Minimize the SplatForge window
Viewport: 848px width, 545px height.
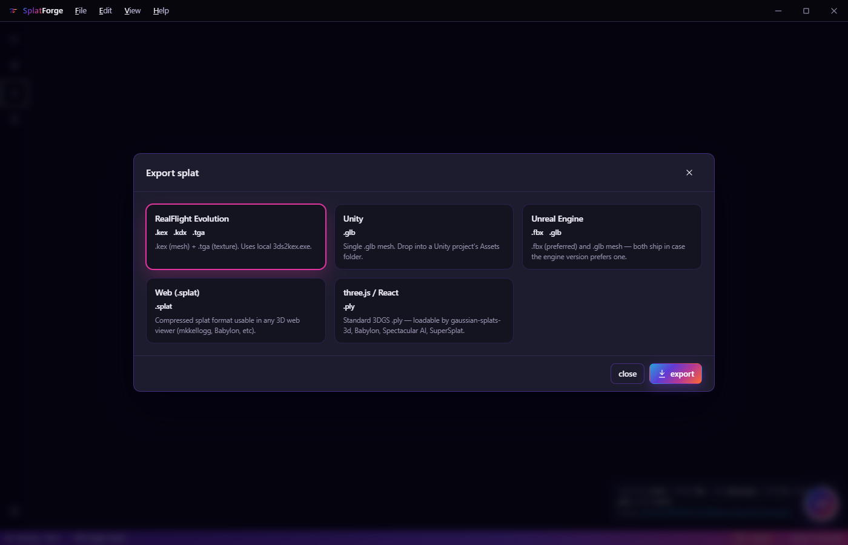pyautogui.click(x=778, y=11)
